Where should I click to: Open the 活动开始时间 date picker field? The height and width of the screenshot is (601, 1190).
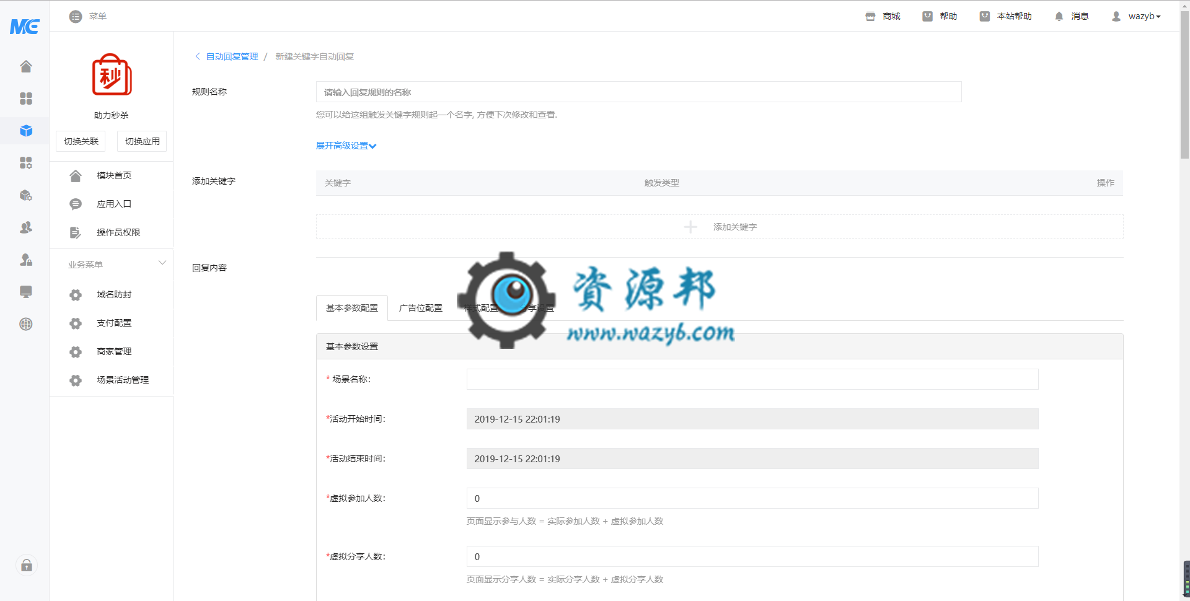(x=752, y=419)
